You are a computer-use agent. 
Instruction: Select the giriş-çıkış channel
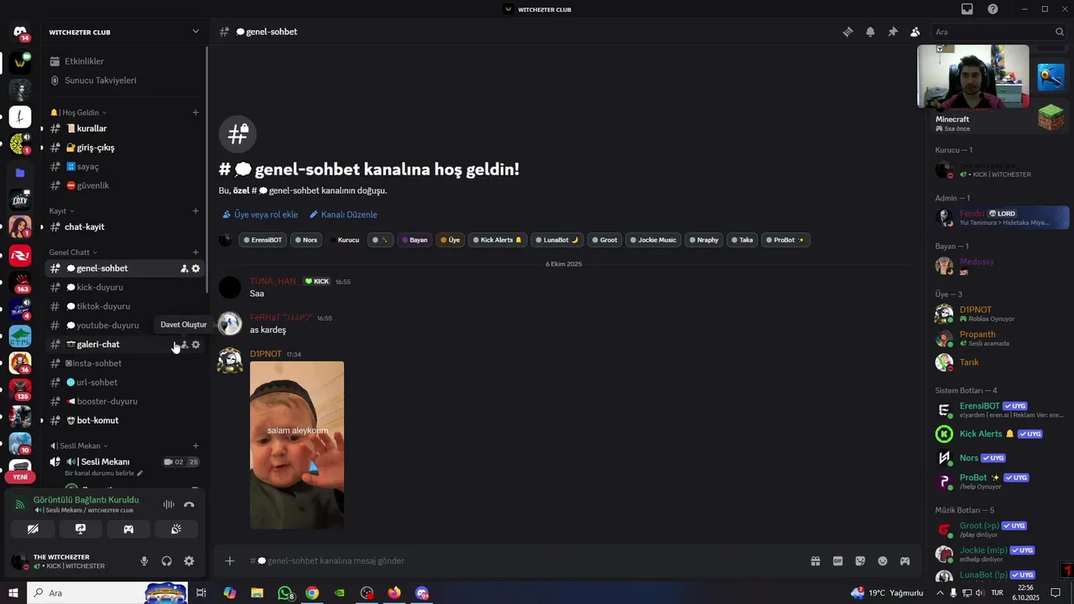125,148
